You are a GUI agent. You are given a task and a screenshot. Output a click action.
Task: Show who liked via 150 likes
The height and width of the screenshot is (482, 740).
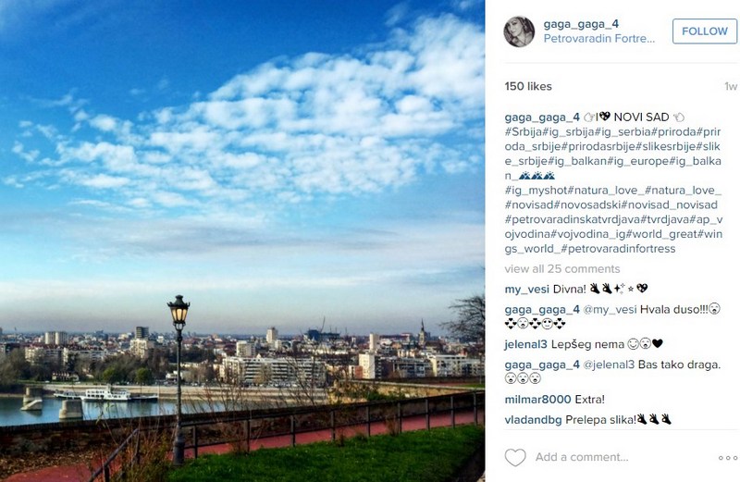click(x=528, y=86)
